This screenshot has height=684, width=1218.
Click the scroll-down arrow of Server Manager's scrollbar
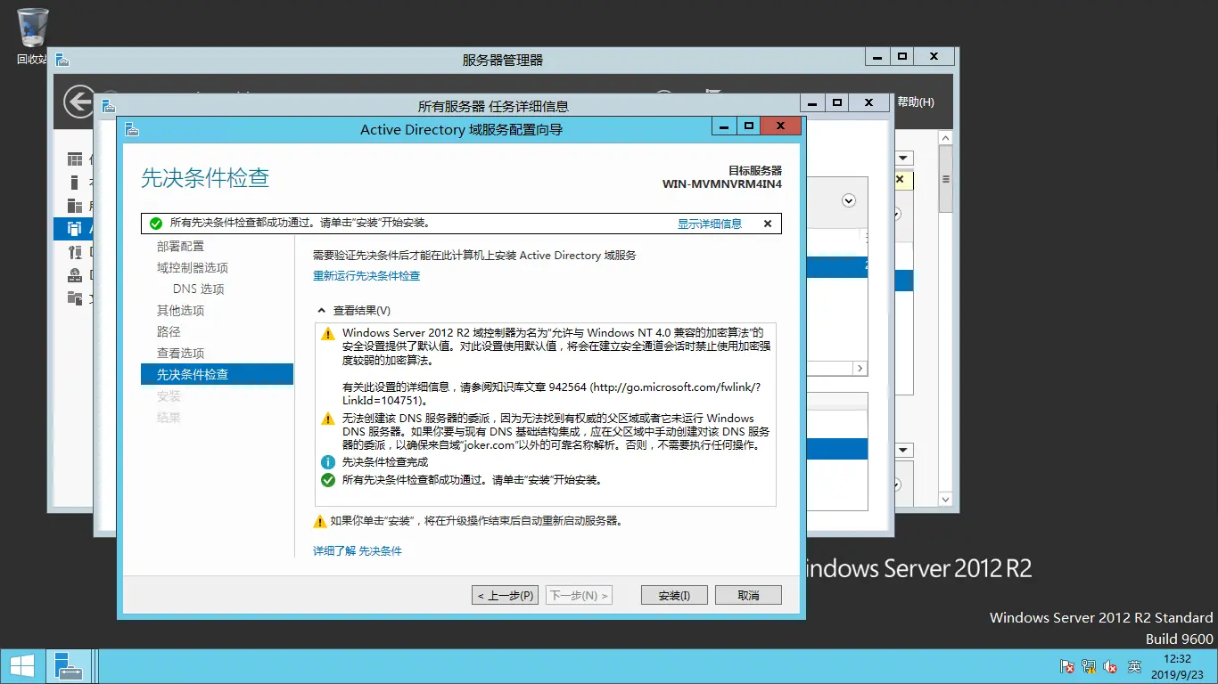pyautogui.click(x=945, y=501)
